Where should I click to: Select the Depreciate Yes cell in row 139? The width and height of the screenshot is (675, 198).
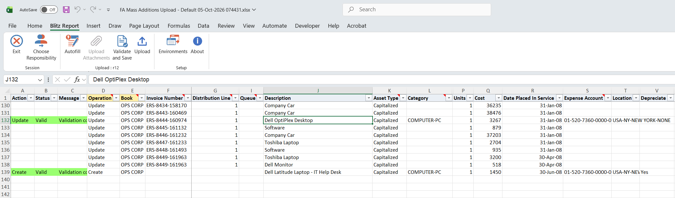point(657,172)
